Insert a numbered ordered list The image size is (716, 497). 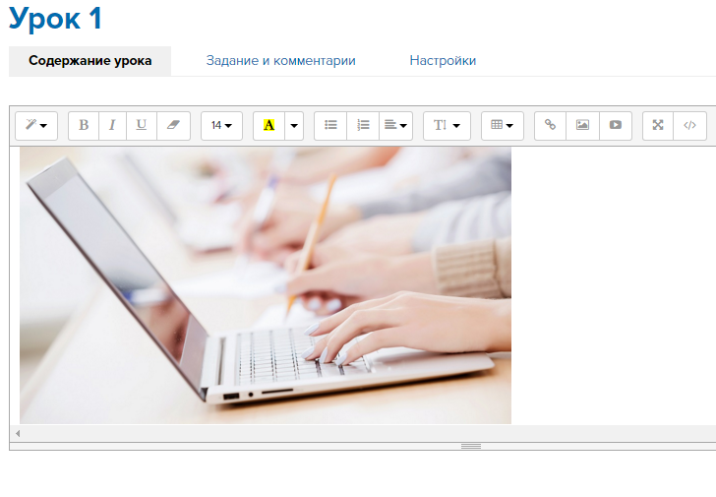(x=363, y=125)
